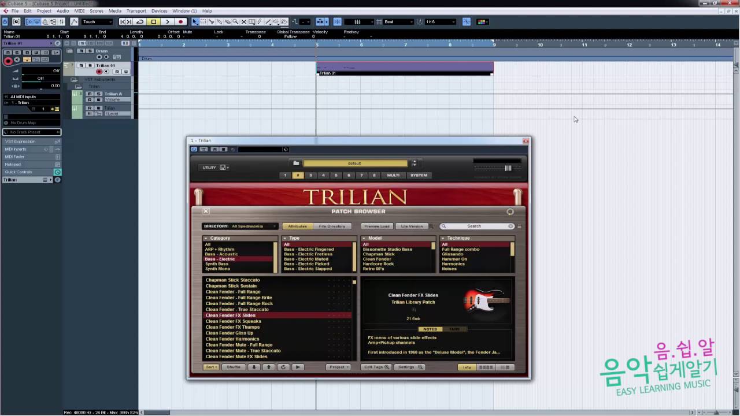Select the Zoom magnifier tool in toolbar
This screenshot has height=416, width=740.
[x=235, y=22]
